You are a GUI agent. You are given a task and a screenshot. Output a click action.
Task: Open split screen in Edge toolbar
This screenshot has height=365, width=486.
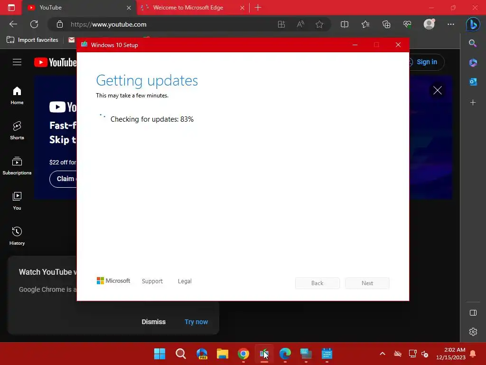pyautogui.click(x=345, y=24)
